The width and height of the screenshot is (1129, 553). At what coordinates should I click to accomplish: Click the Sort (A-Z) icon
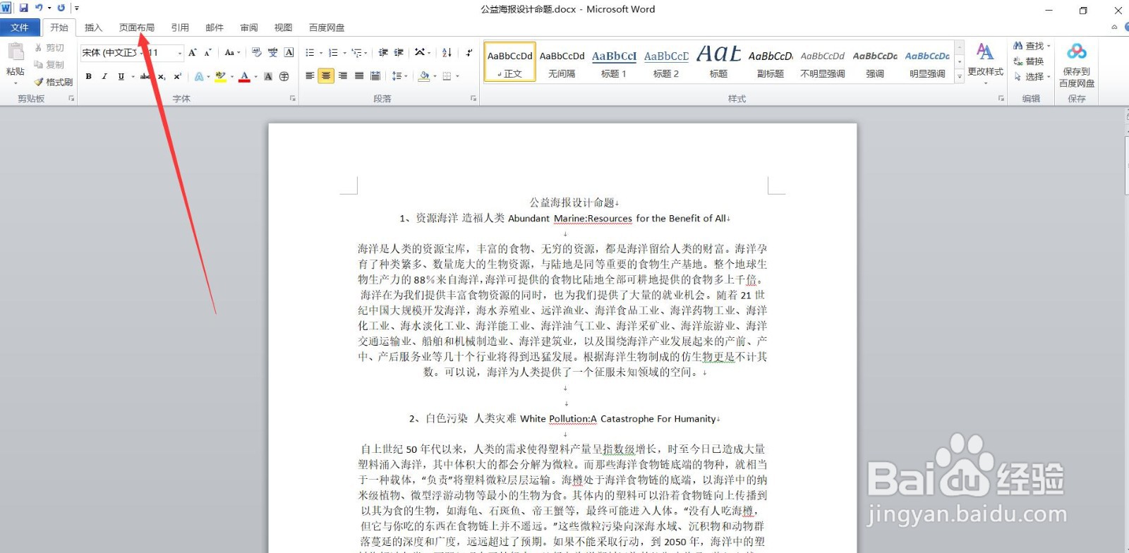(447, 53)
